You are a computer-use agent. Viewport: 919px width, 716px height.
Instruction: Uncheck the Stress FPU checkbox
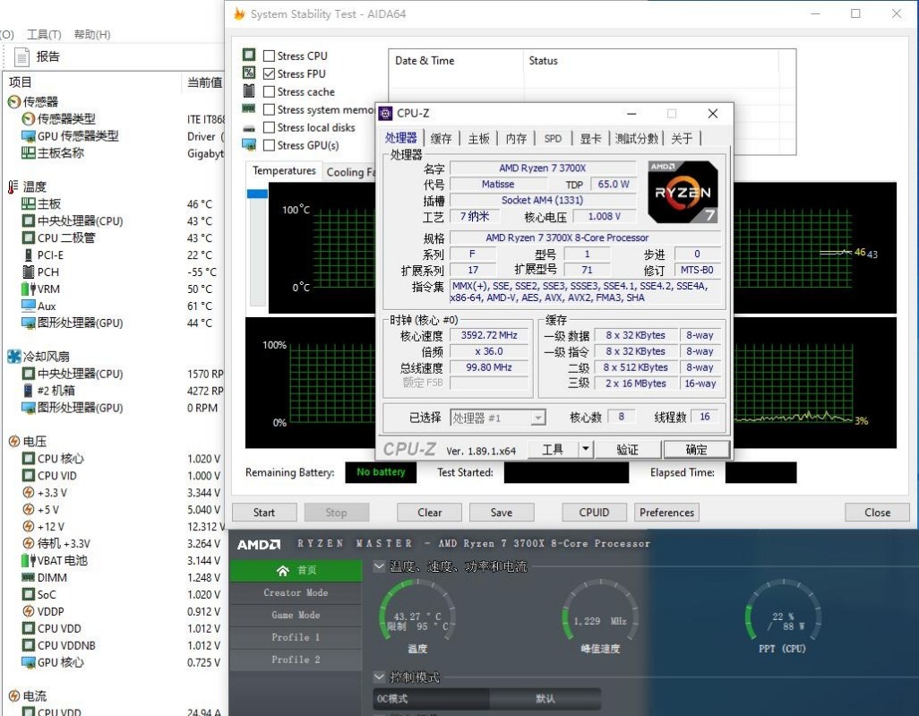coord(269,73)
